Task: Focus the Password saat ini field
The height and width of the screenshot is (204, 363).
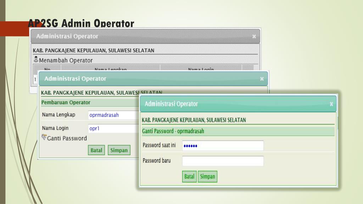Action: point(223,146)
